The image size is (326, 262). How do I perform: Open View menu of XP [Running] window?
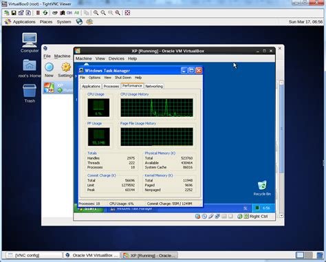point(100,58)
